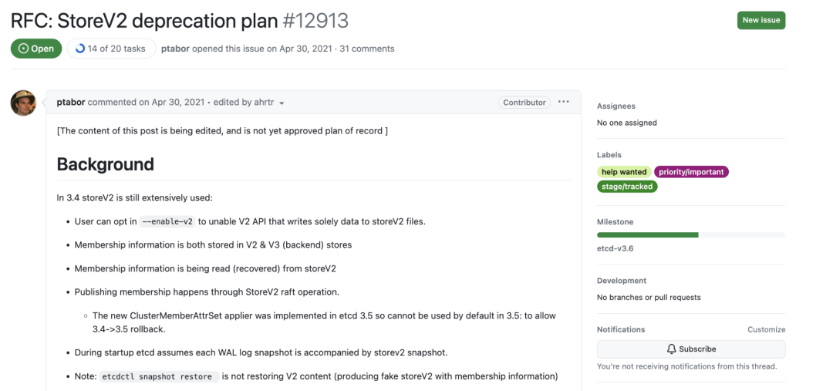Click the Subscribe button
This screenshot has height=391, width=833.
point(691,349)
